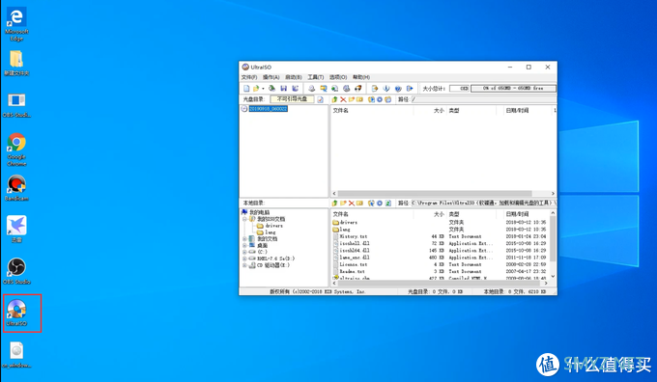Open the 选项(O) menu
Viewport: 657px width, 382px height.
pos(338,77)
